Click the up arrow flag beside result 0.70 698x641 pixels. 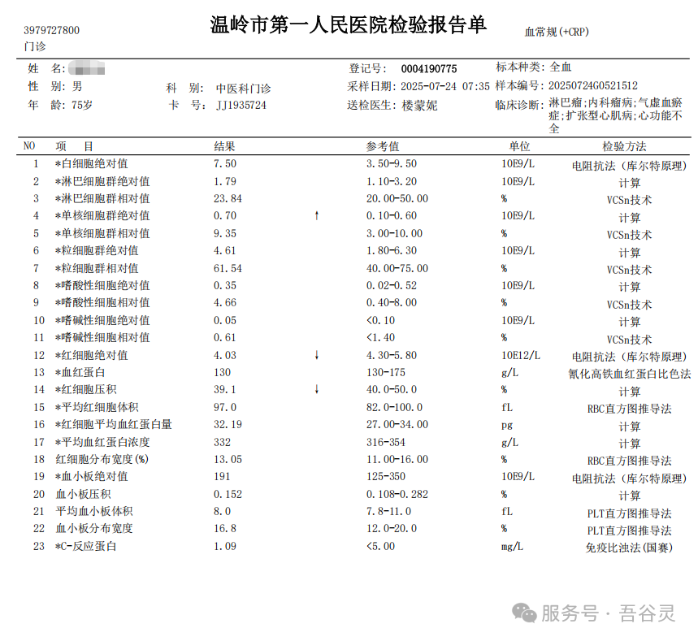(x=317, y=216)
